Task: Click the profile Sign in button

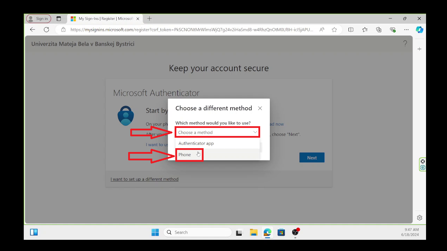Action: (39, 18)
